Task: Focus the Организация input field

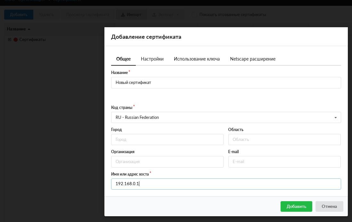Action: point(167,162)
